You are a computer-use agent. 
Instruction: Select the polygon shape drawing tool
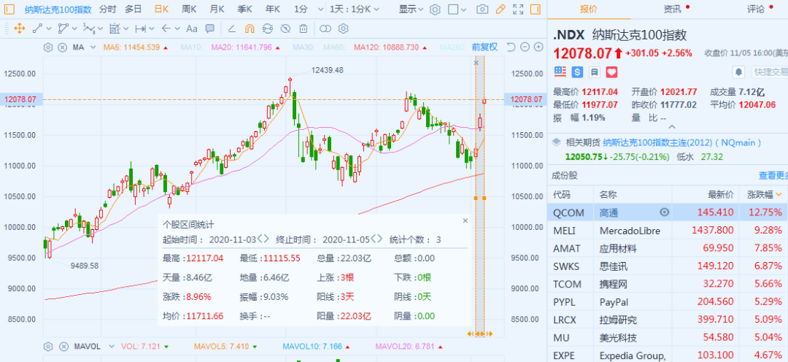63,28
